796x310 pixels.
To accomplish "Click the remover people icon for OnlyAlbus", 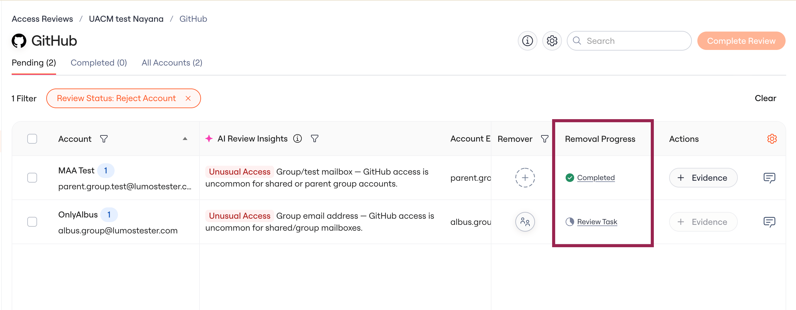I will [525, 222].
